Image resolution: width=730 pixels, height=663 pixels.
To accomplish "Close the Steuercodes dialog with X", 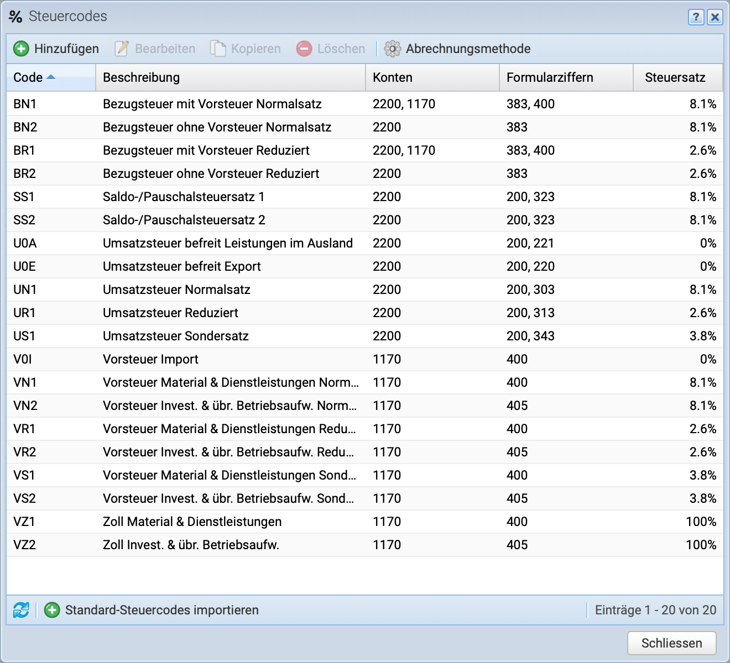I will (715, 17).
